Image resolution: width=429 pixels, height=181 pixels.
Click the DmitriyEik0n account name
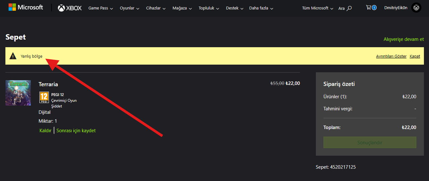(396, 8)
